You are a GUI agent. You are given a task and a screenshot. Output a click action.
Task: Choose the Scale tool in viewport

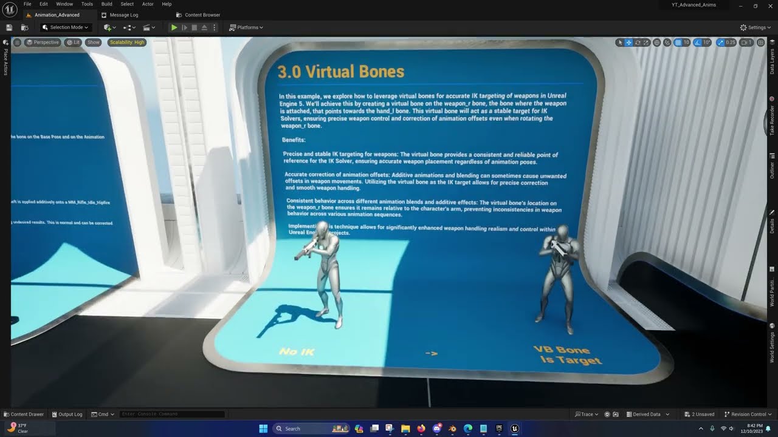[647, 42]
